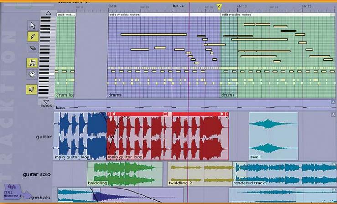Click the cymbals track name

point(39,198)
